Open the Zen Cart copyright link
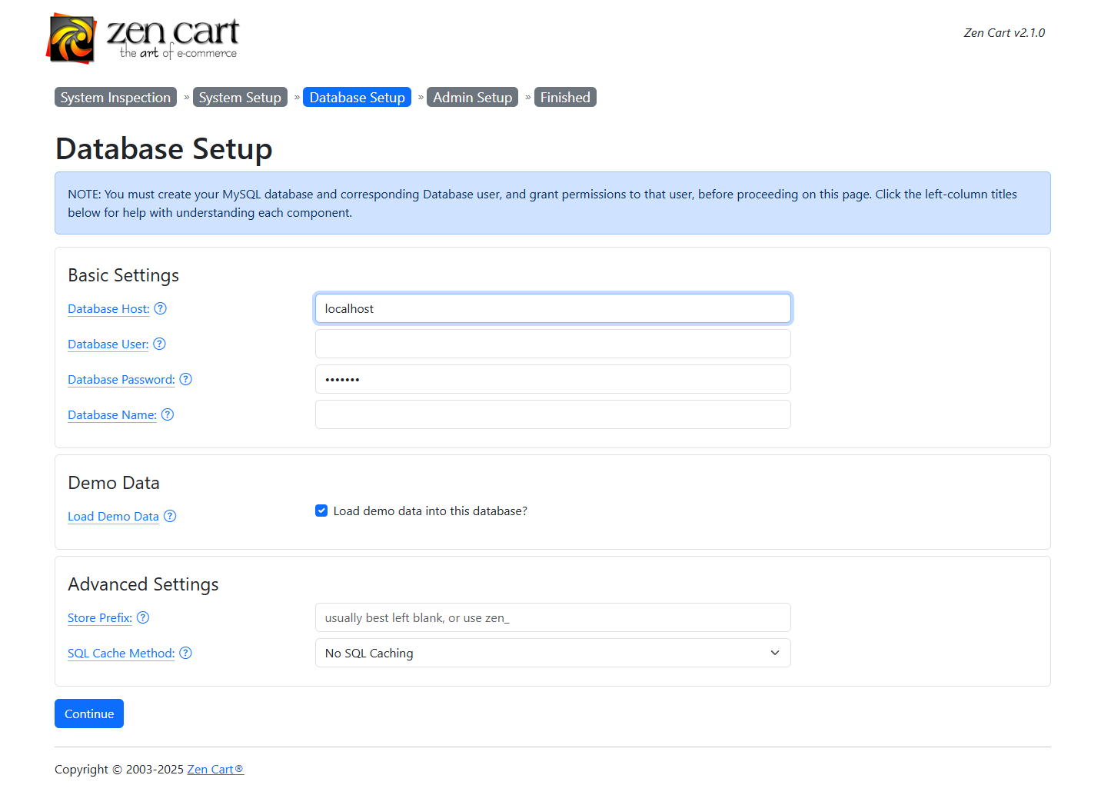Image resolution: width=1101 pixels, height=805 pixels. (215, 769)
